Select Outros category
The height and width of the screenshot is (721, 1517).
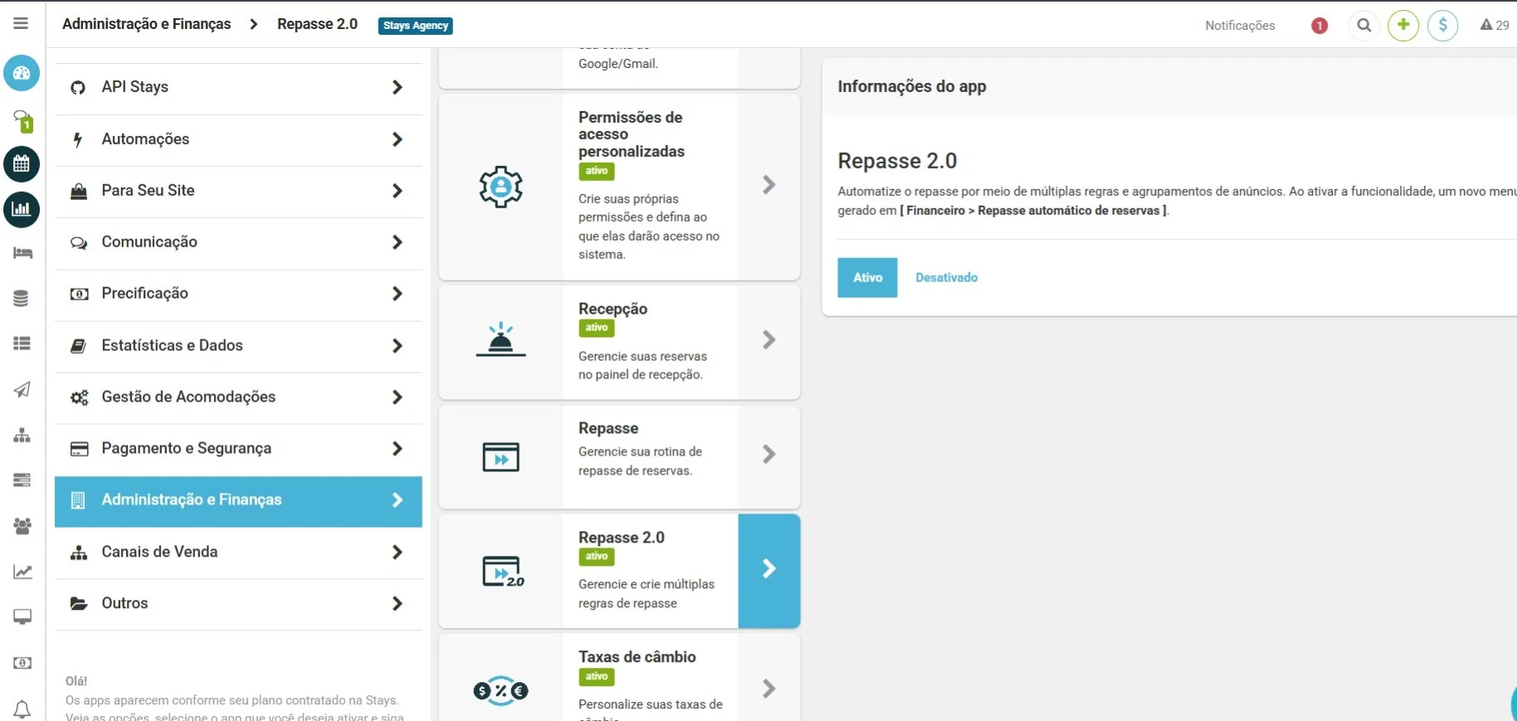coord(238,604)
